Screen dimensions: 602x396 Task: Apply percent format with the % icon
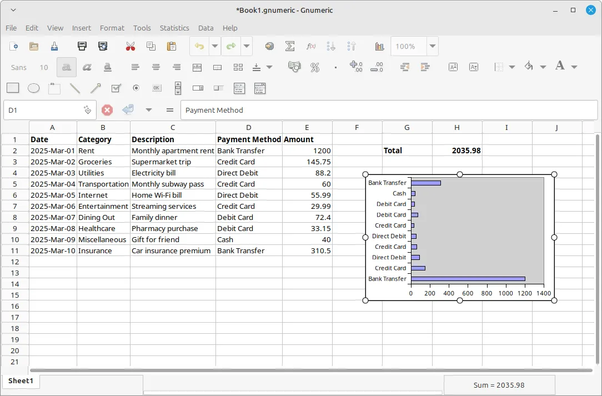coord(315,67)
